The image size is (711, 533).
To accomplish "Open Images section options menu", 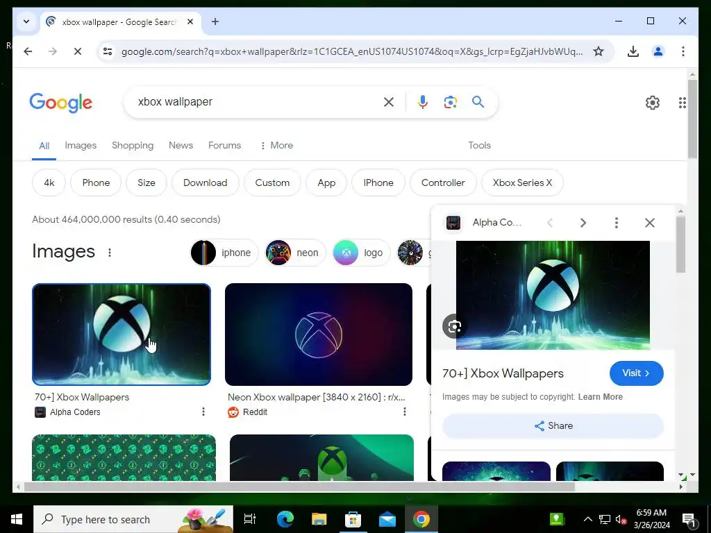I will tap(109, 253).
